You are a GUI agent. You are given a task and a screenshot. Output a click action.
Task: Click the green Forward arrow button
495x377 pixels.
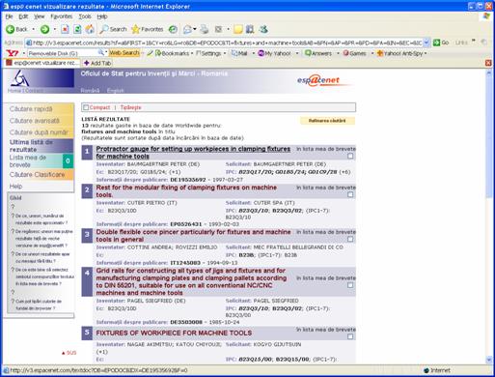(x=44, y=29)
